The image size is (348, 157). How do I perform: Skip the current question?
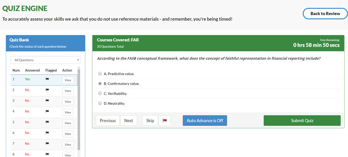(x=150, y=121)
